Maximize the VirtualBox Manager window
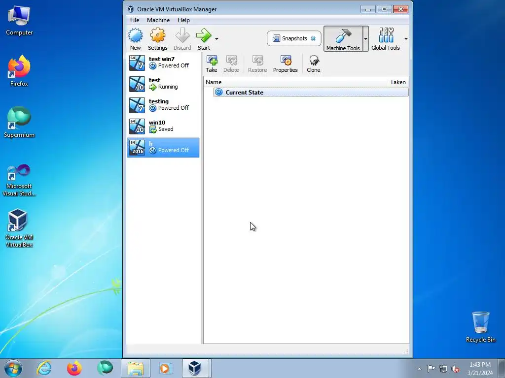Image resolution: width=505 pixels, height=378 pixels. [384, 9]
